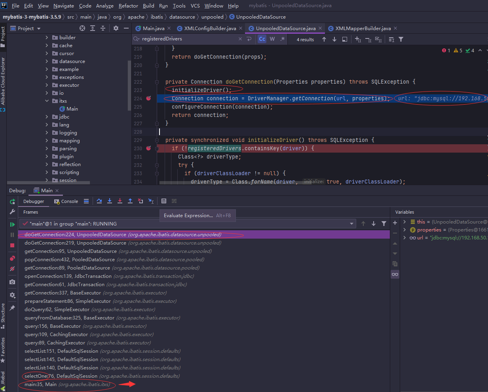488x392 pixels.
Task: Expand the jdbc folder
Action: (47, 117)
